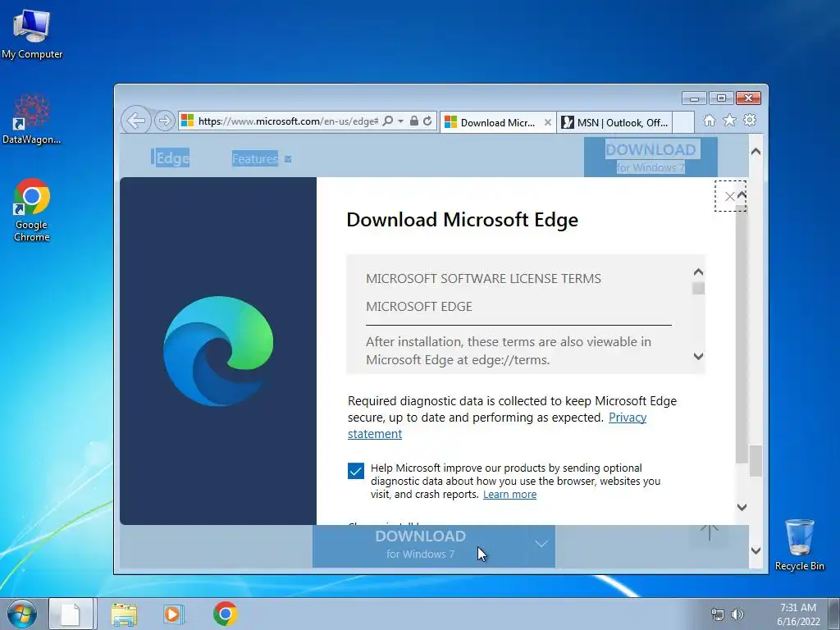Open Windows Explorer from the taskbar
This screenshot has height=630, width=840.
tap(124, 614)
